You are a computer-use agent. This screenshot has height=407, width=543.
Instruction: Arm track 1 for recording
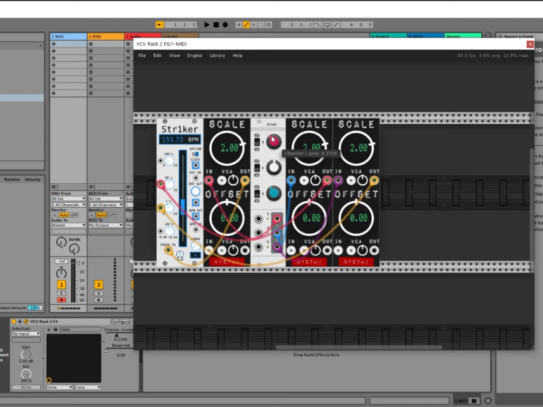(61, 299)
